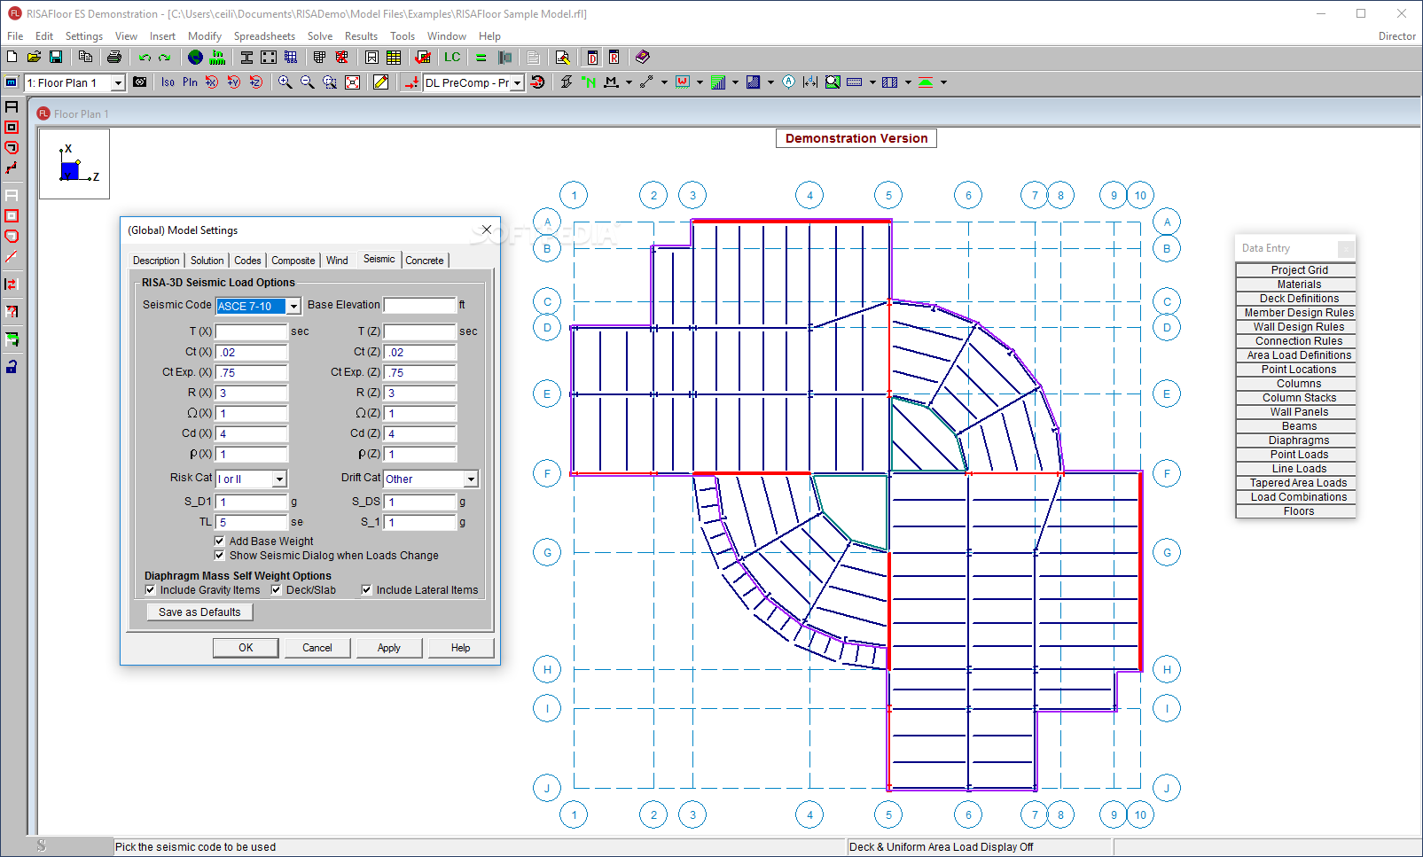Expand the green slab icon dropdown arrow
This screenshot has width=1423, height=857.
click(x=943, y=82)
